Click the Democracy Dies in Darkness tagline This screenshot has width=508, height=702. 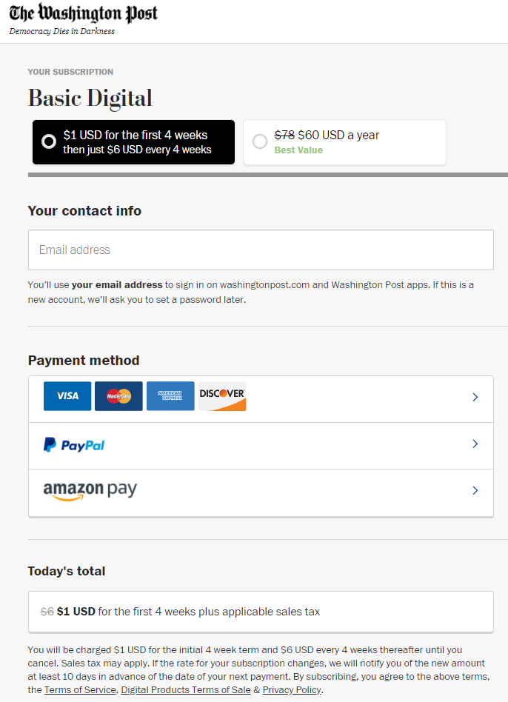pos(61,31)
